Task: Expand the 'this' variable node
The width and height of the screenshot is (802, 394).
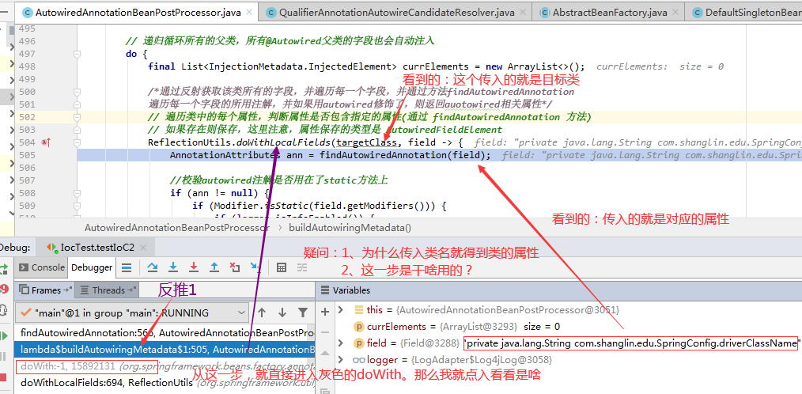Action: click(341, 309)
